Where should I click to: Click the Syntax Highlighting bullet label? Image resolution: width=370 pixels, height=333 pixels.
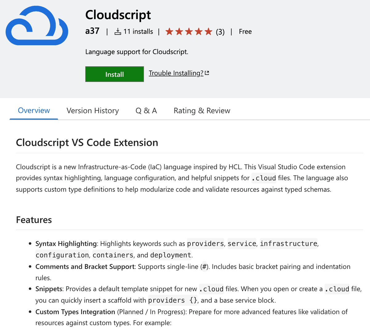point(66,244)
